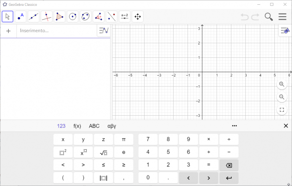Select the Polygon tool
292x186 pixels.
[60, 17]
